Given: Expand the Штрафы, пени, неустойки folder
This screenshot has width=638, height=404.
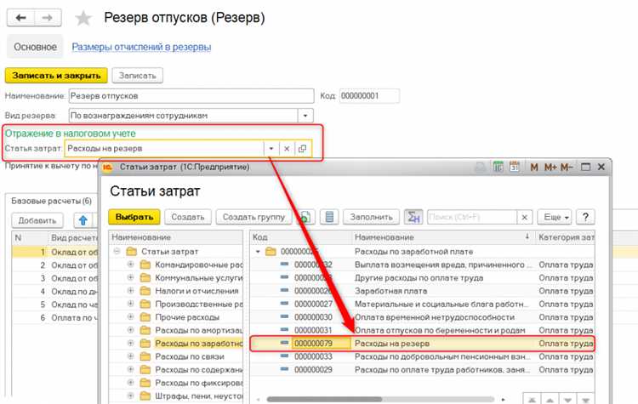Looking at the screenshot, I should pyautogui.click(x=131, y=395).
